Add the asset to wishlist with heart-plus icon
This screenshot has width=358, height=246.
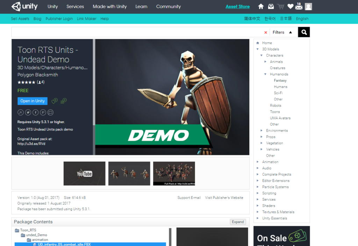55,101
